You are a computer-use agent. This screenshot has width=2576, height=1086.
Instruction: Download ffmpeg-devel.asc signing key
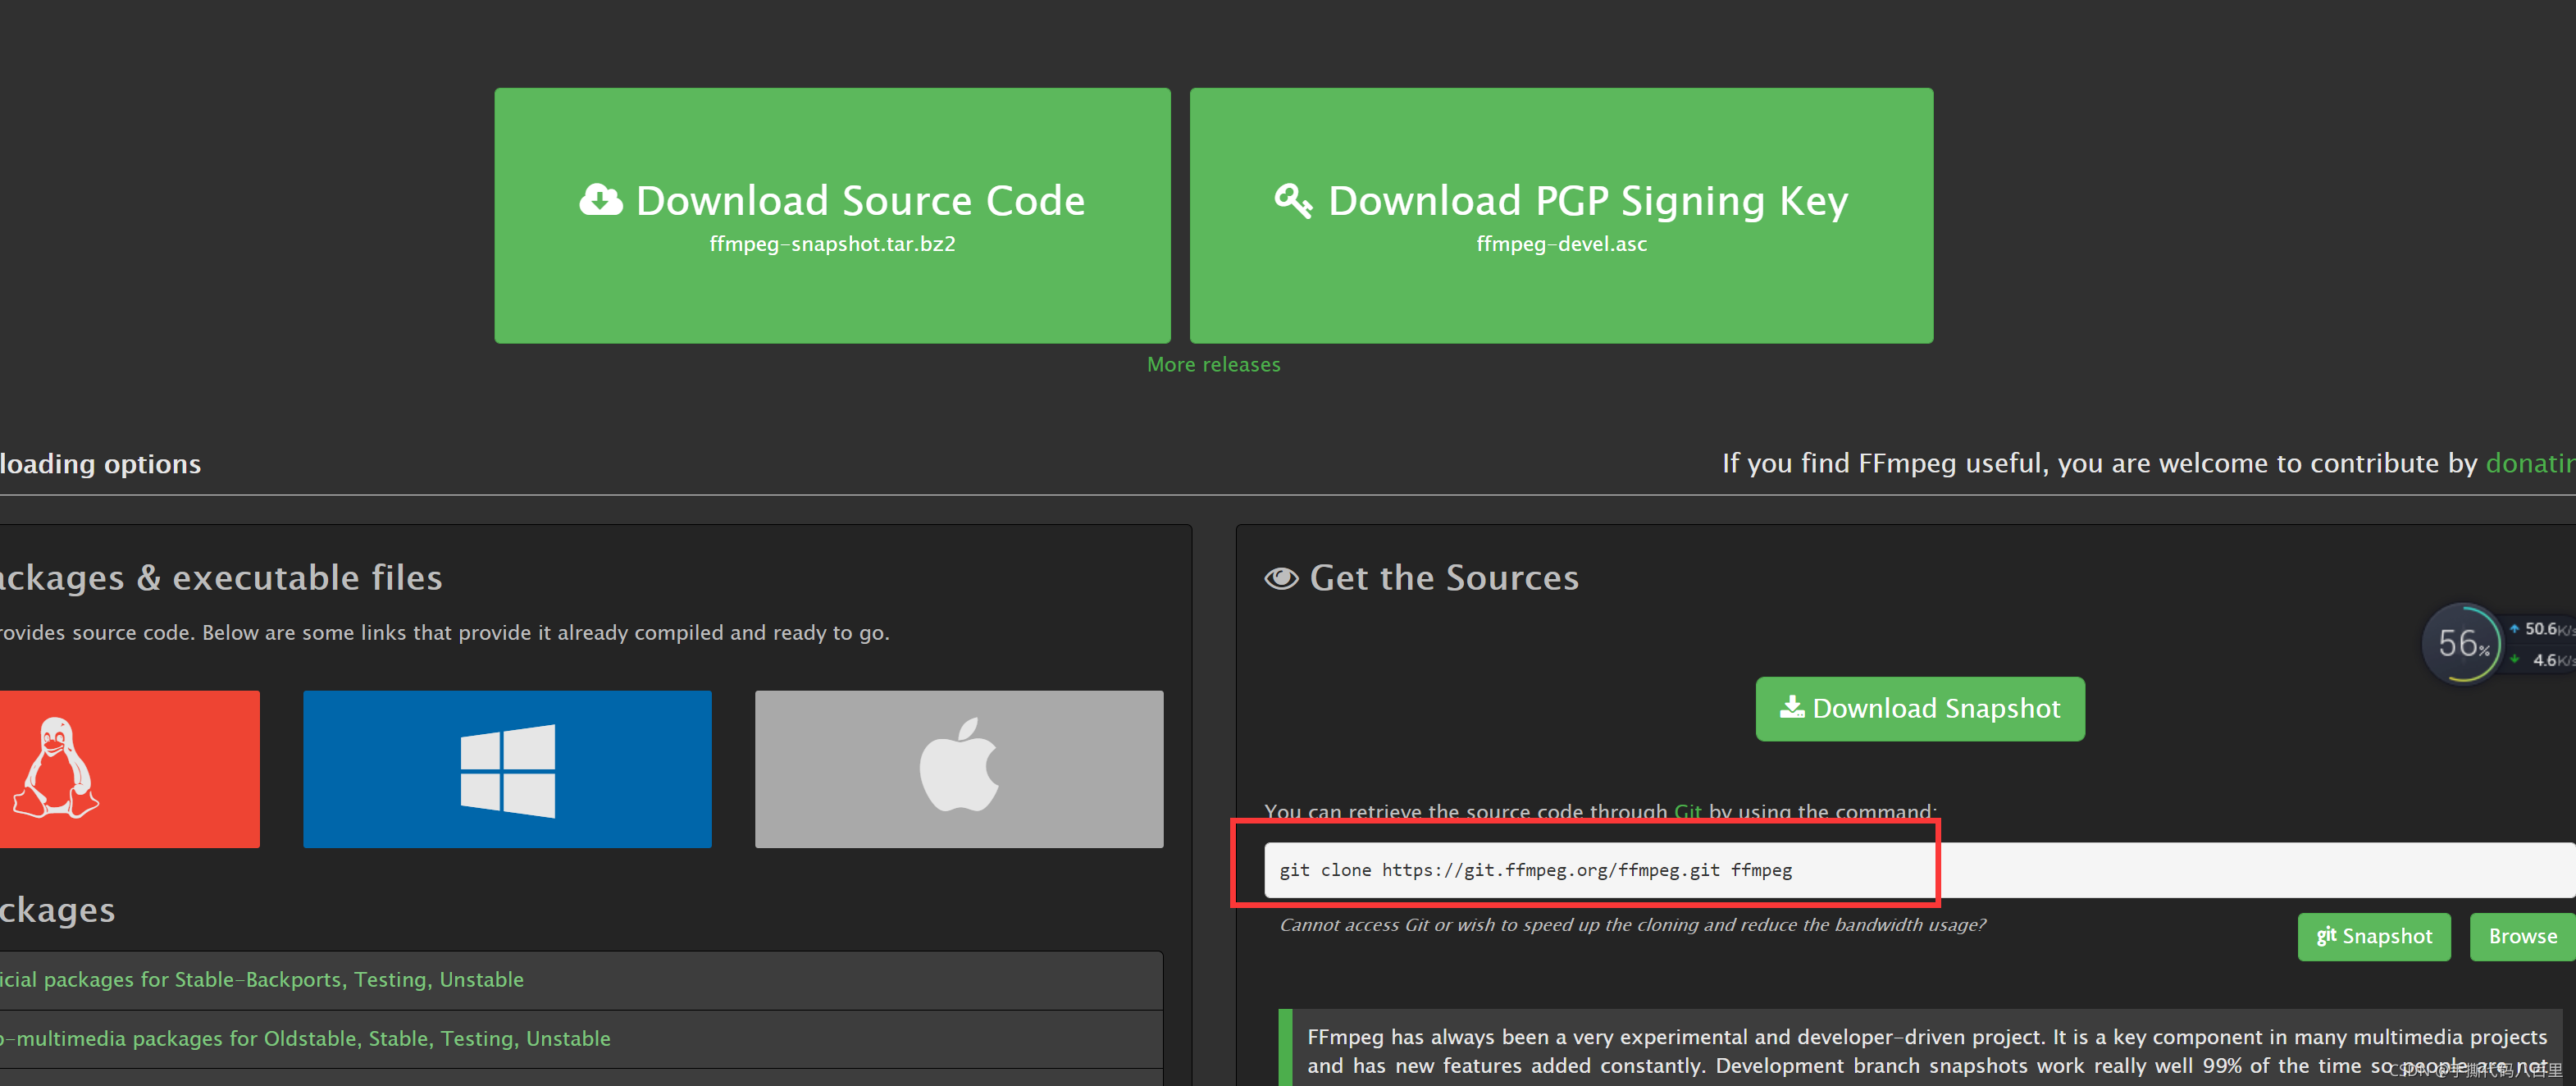click(x=1561, y=215)
